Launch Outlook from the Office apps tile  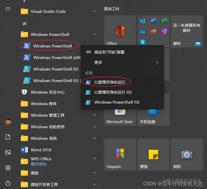143,21
